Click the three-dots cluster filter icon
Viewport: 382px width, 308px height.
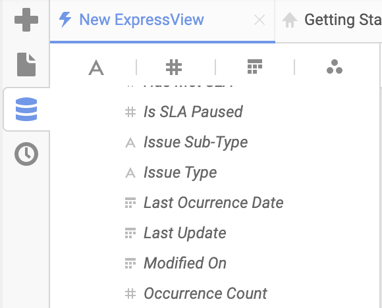pyautogui.click(x=335, y=66)
